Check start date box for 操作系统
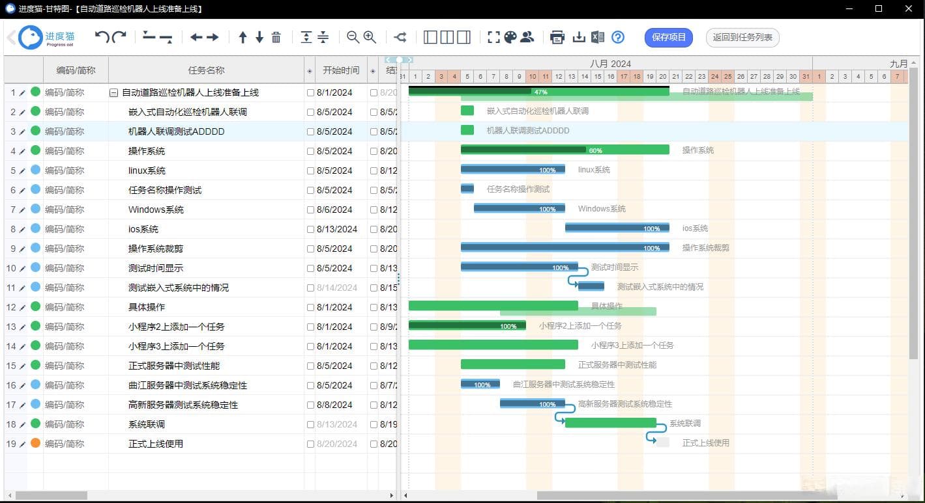This screenshot has height=503, width=925. click(x=310, y=151)
